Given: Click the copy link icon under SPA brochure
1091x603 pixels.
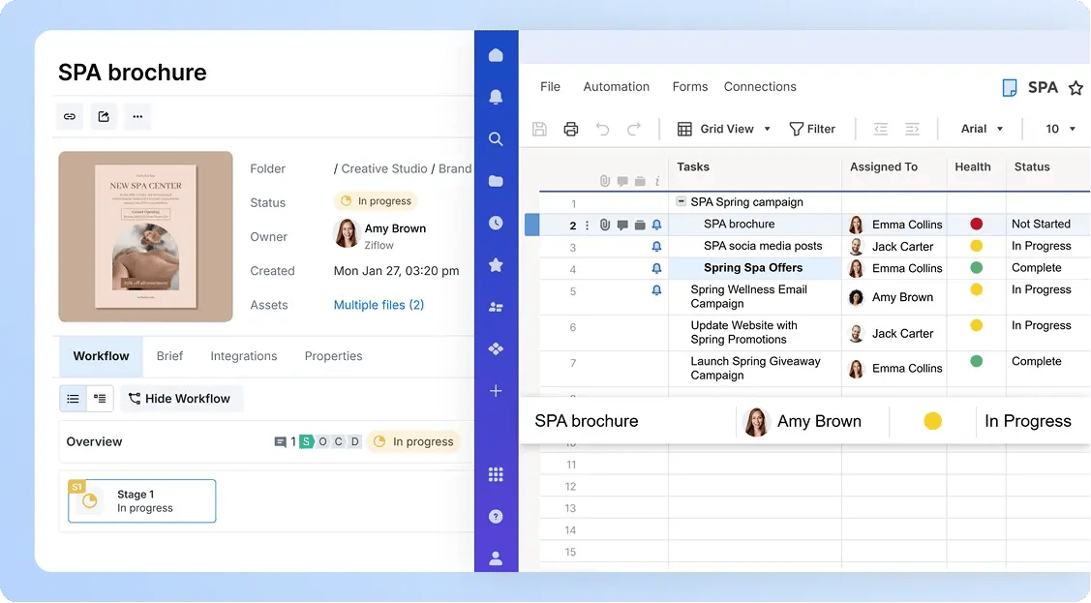Looking at the screenshot, I should pos(70,116).
